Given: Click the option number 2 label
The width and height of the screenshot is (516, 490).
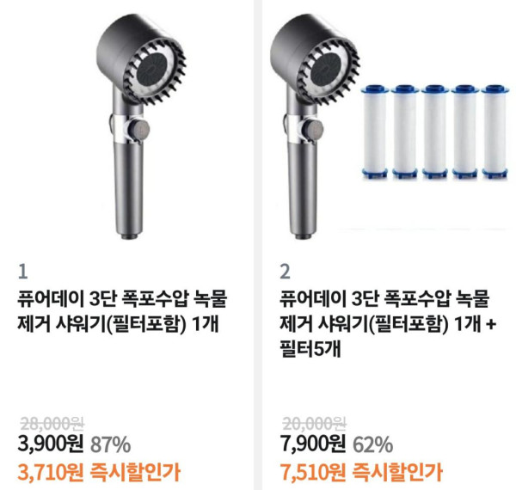Looking at the screenshot, I should point(285,272).
